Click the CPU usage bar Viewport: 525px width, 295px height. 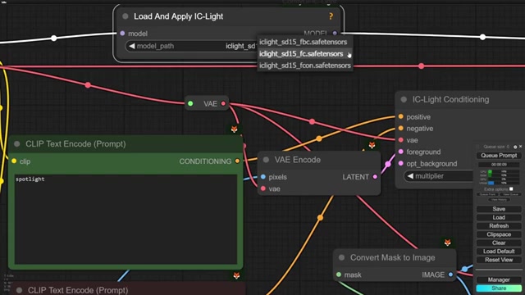[503, 171]
